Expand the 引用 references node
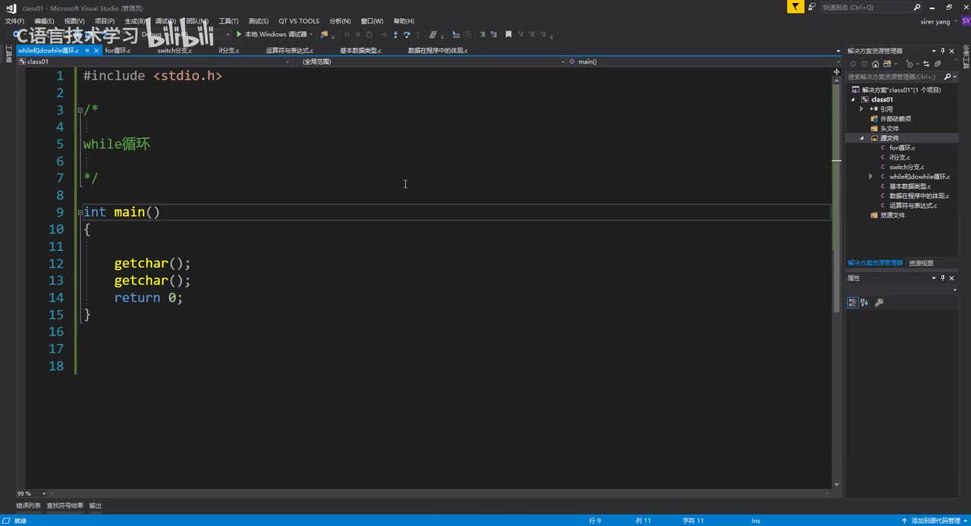 coord(862,109)
